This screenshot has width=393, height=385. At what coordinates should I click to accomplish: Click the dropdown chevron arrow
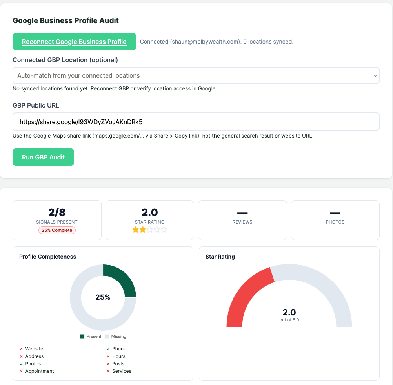pyautogui.click(x=375, y=75)
